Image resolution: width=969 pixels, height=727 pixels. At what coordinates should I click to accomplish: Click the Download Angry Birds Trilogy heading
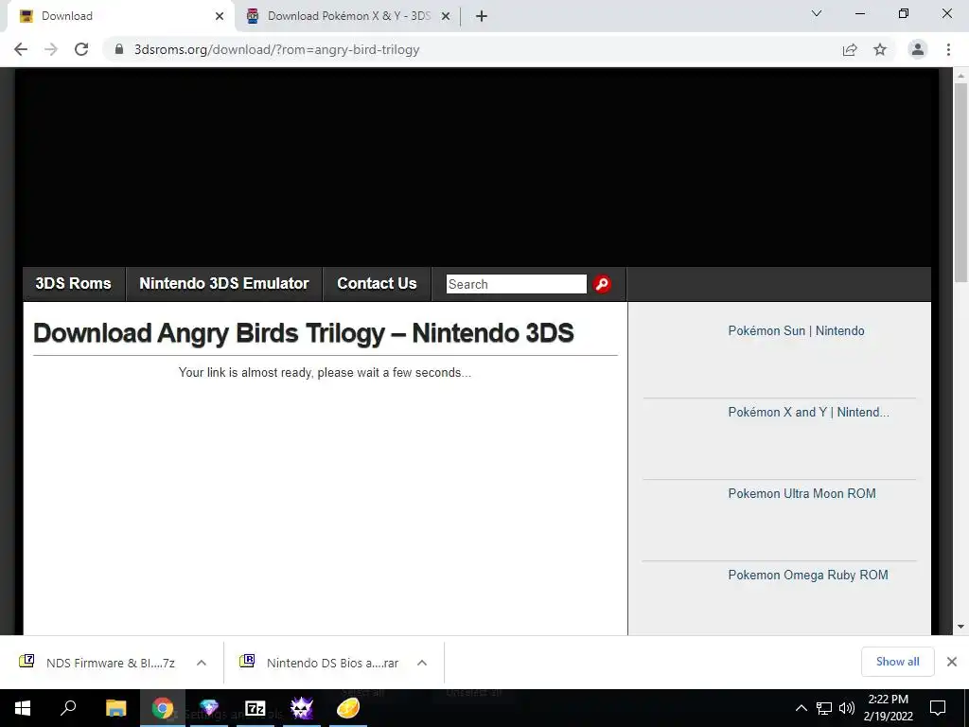[303, 333]
